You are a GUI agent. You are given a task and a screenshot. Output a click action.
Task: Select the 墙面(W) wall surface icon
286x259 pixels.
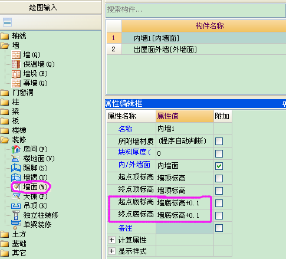17,187
